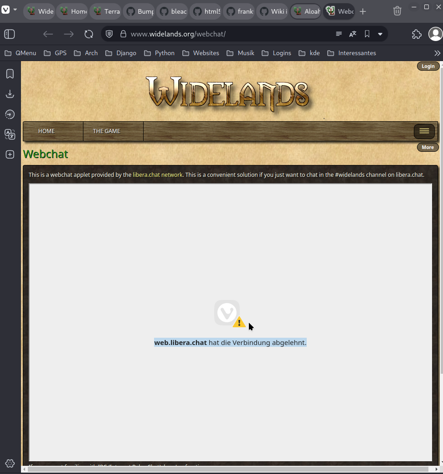Screen dimensions: 443x474
Task: Open the Django bookmark folder
Action: 121,53
